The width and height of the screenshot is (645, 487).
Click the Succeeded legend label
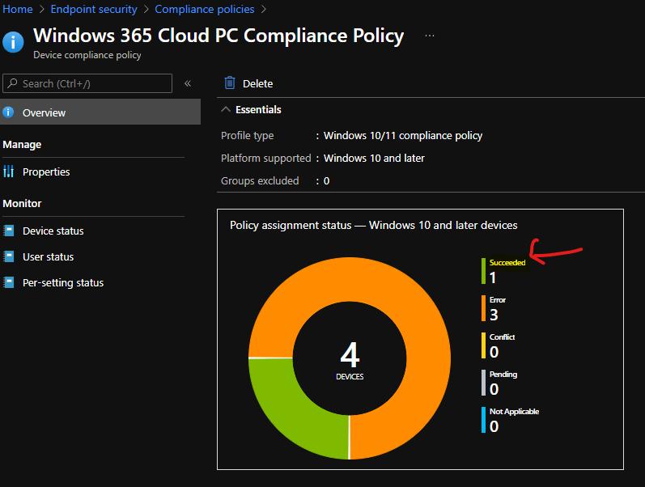(x=507, y=262)
